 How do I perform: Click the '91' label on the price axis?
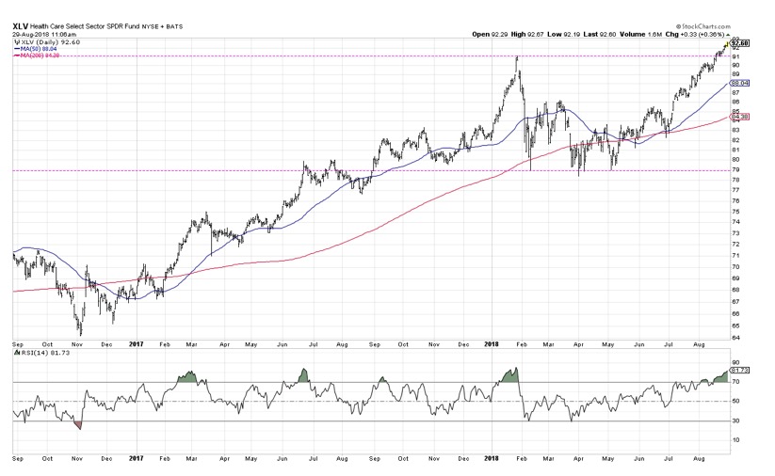(735, 56)
